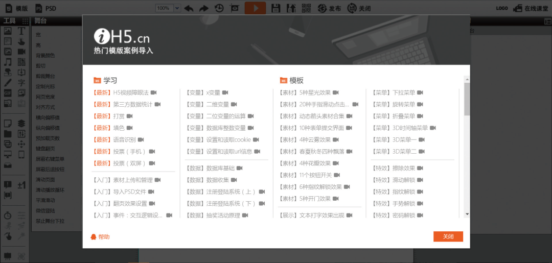
Task: Open 3D时间轴菜单 template link
Action: 410,128
